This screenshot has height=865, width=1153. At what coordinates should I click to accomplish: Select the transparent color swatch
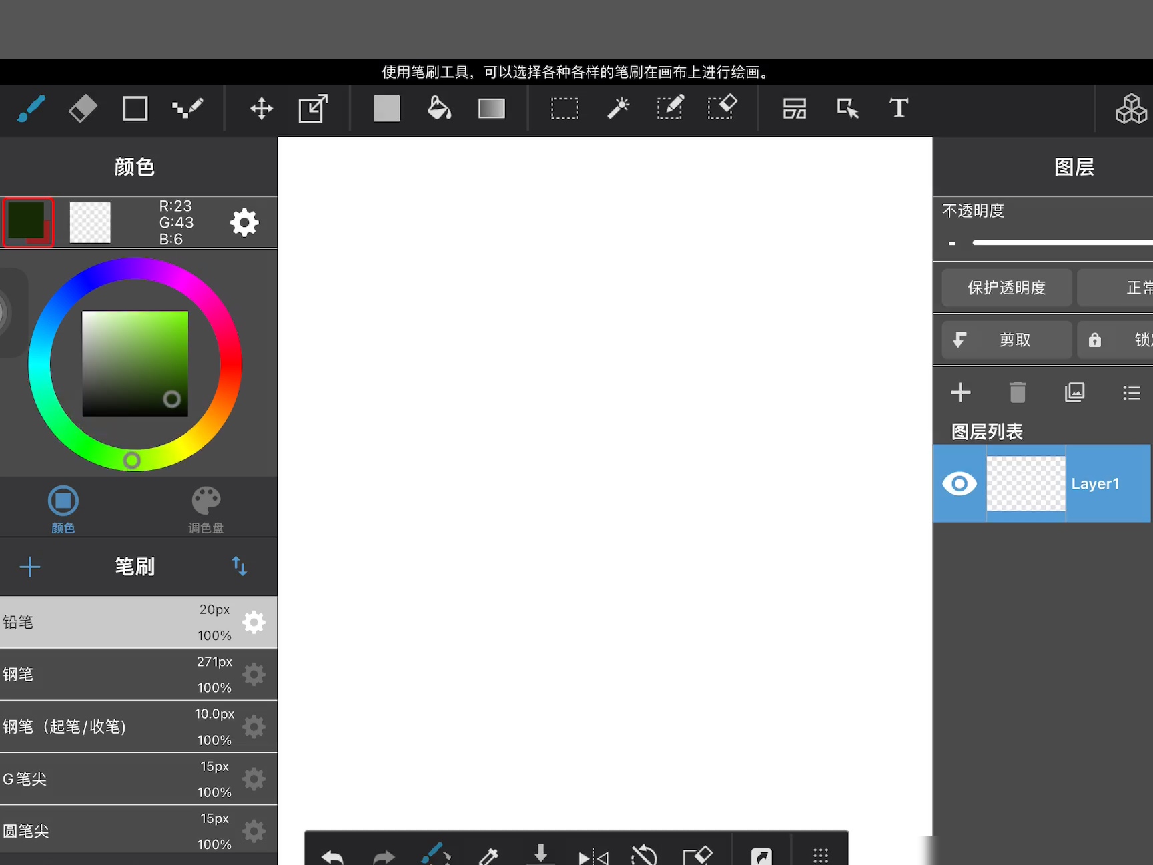click(x=90, y=222)
